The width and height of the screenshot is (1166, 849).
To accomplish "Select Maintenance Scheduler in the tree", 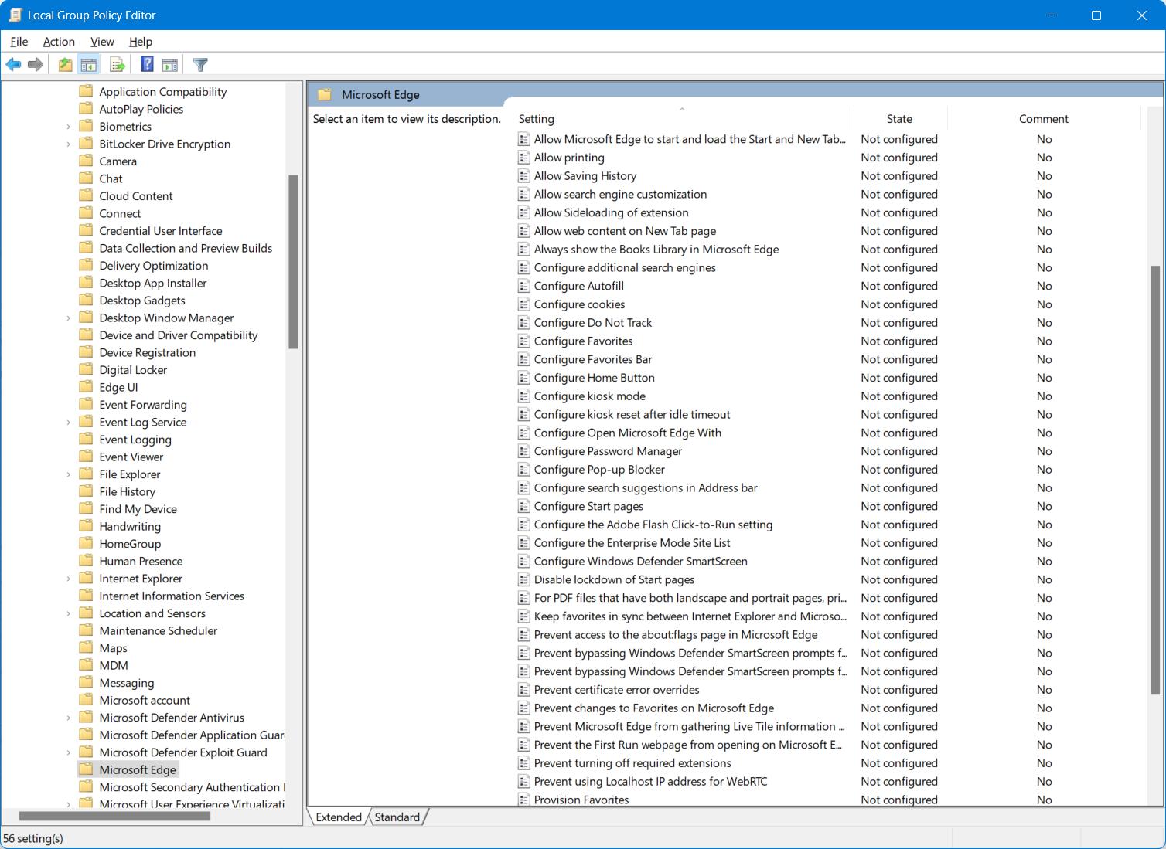I will pos(159,631).
